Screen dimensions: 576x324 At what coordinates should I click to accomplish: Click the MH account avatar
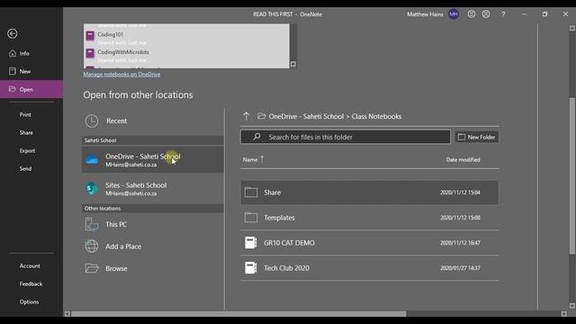(x=454, y=14)
